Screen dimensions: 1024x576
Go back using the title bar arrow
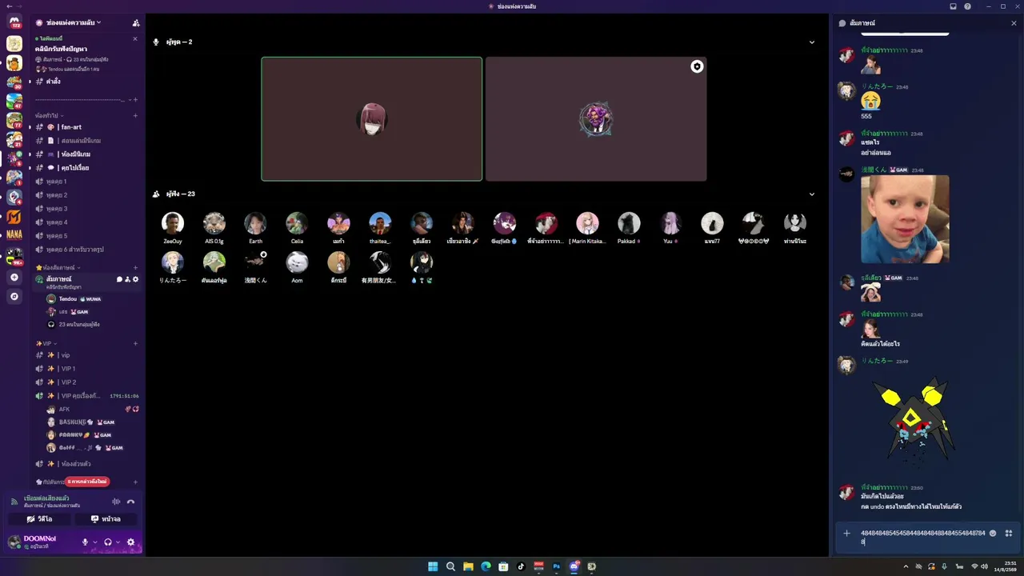click(x=8, y=6)
